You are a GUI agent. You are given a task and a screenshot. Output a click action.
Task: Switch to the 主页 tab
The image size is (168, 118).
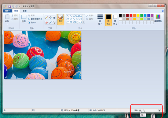click(16, 11)
